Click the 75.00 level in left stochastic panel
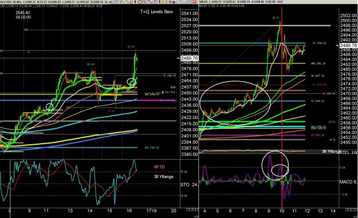The image size is (358, 218). pos(184,172)
